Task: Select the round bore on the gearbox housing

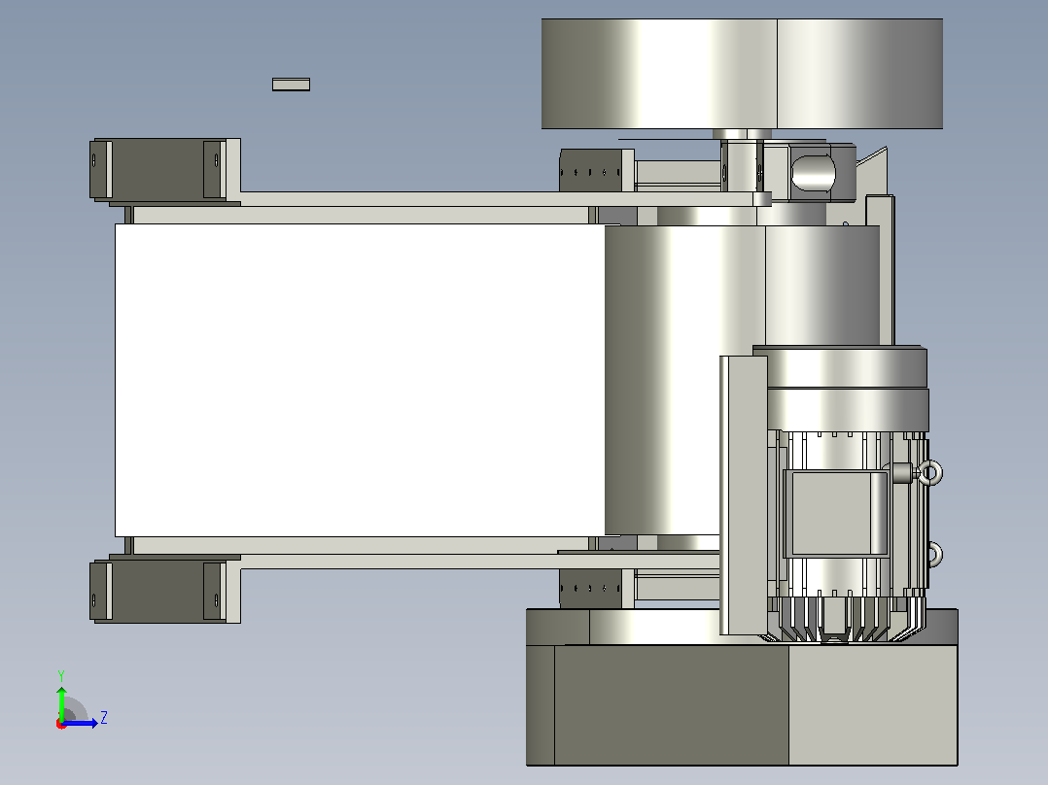Action: tap(813, 173)
